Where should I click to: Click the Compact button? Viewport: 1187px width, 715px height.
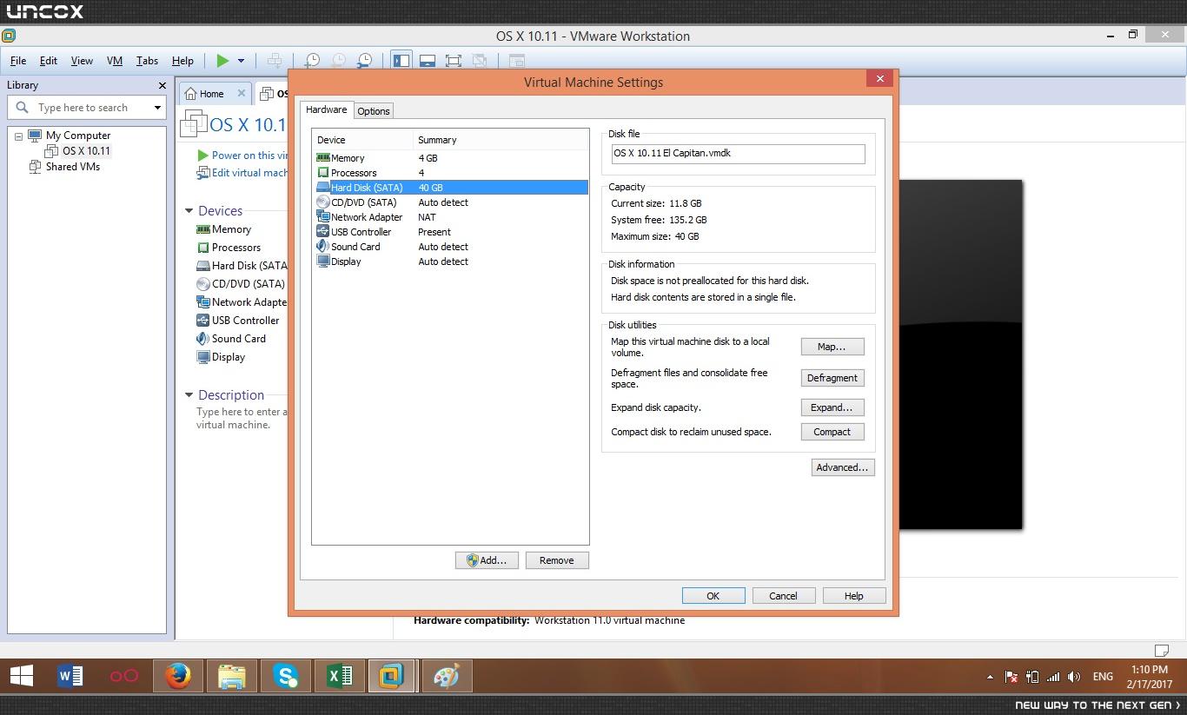(x=832, y=432)
